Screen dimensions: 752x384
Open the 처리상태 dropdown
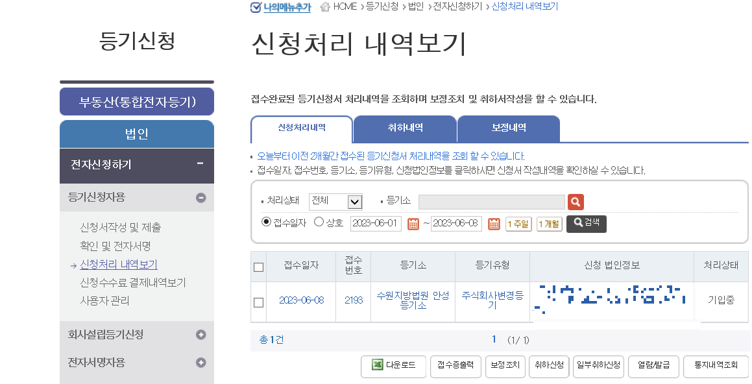coord(335,201)
